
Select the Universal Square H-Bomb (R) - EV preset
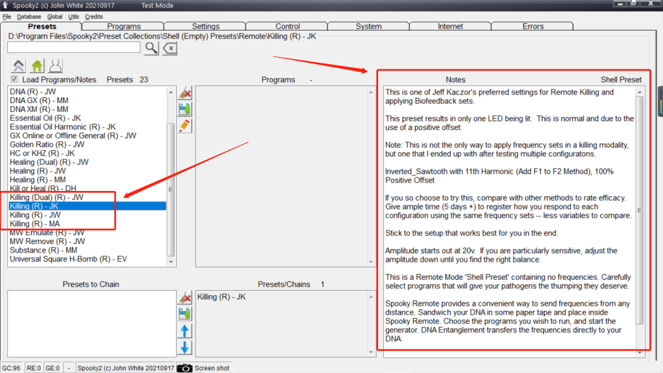tap(69, 259)
